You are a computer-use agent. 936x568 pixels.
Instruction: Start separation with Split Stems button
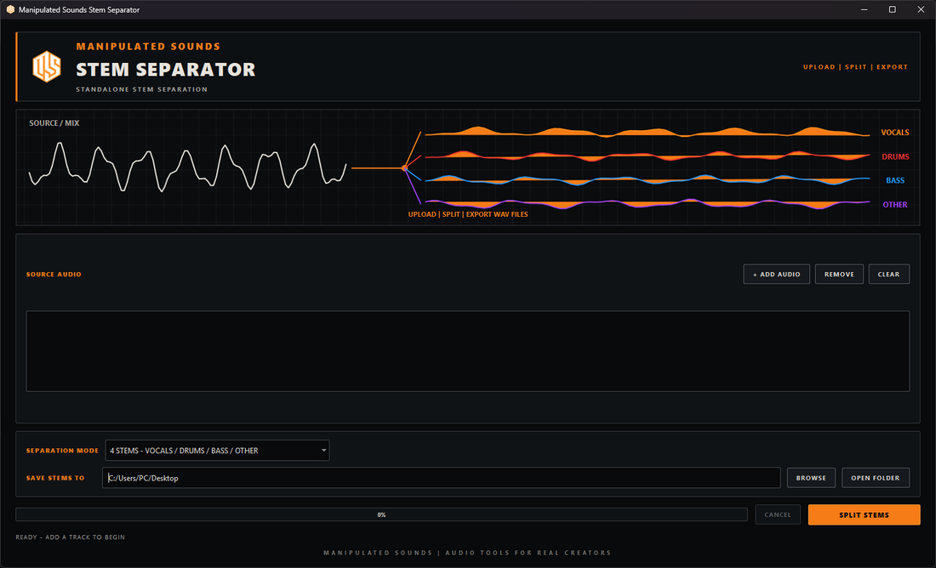coord(864,515)
